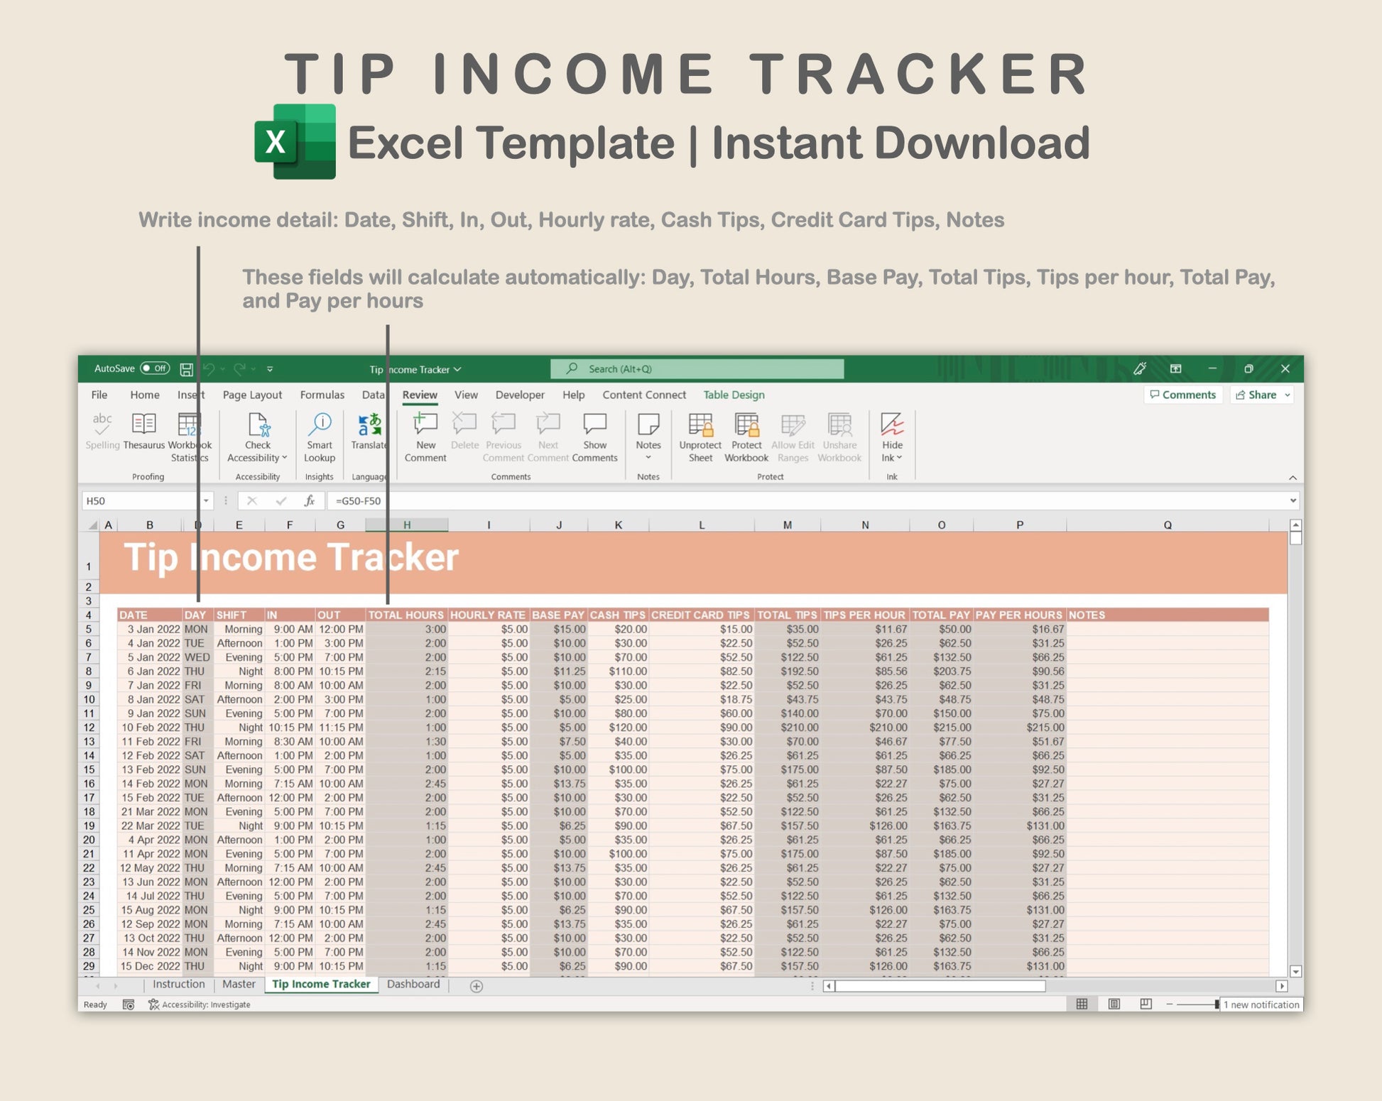1382x1101 pixels.
Task: Adjust the zoom slider in status bar
Action: pos(1216,1004)
